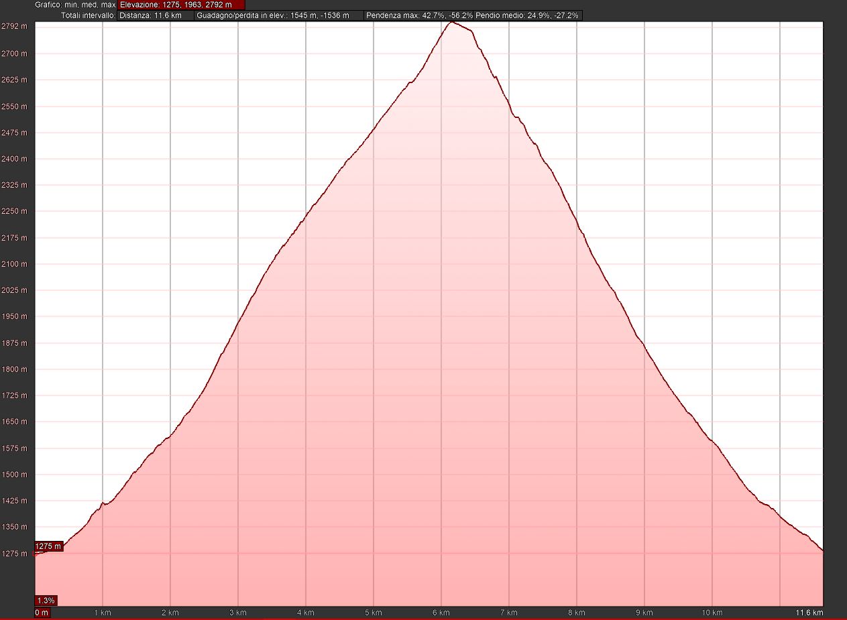
Task: Click the Elevazione min, med, max readout
Action: point(176,5)
